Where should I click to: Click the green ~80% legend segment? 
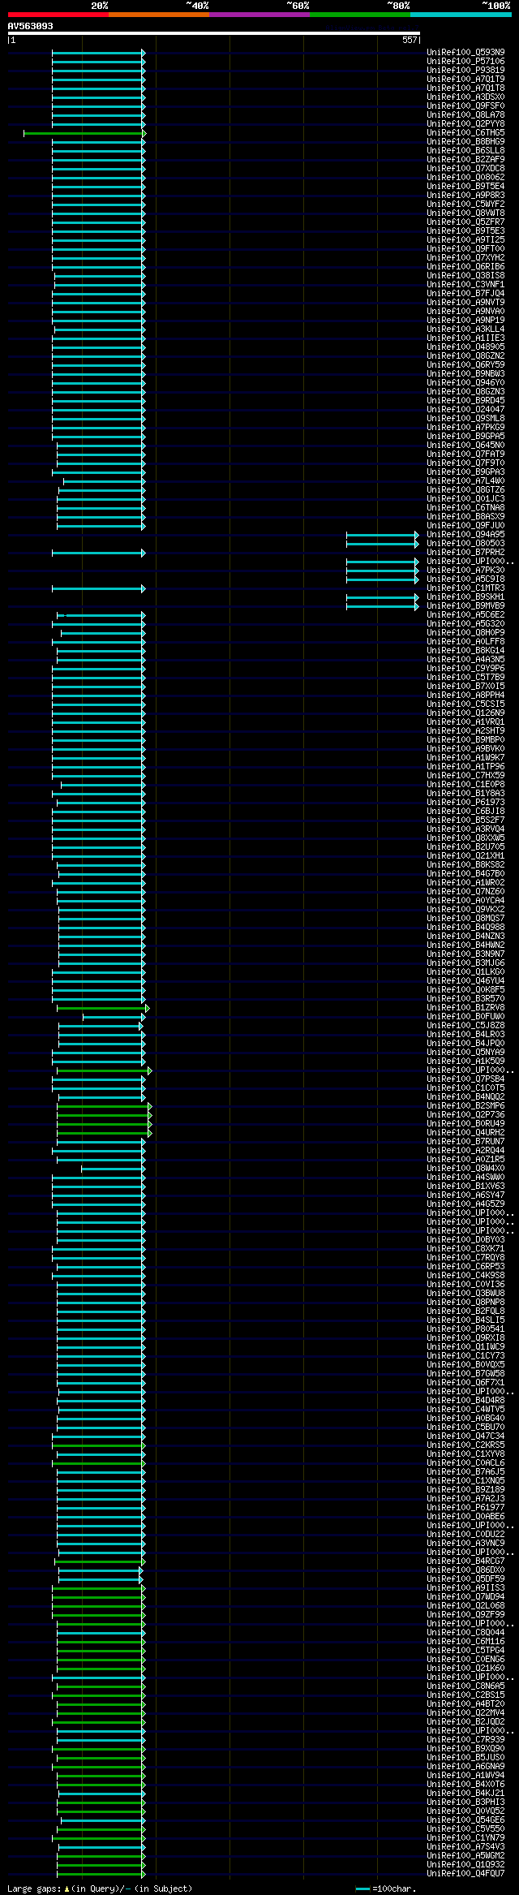(x=360, y=15)
